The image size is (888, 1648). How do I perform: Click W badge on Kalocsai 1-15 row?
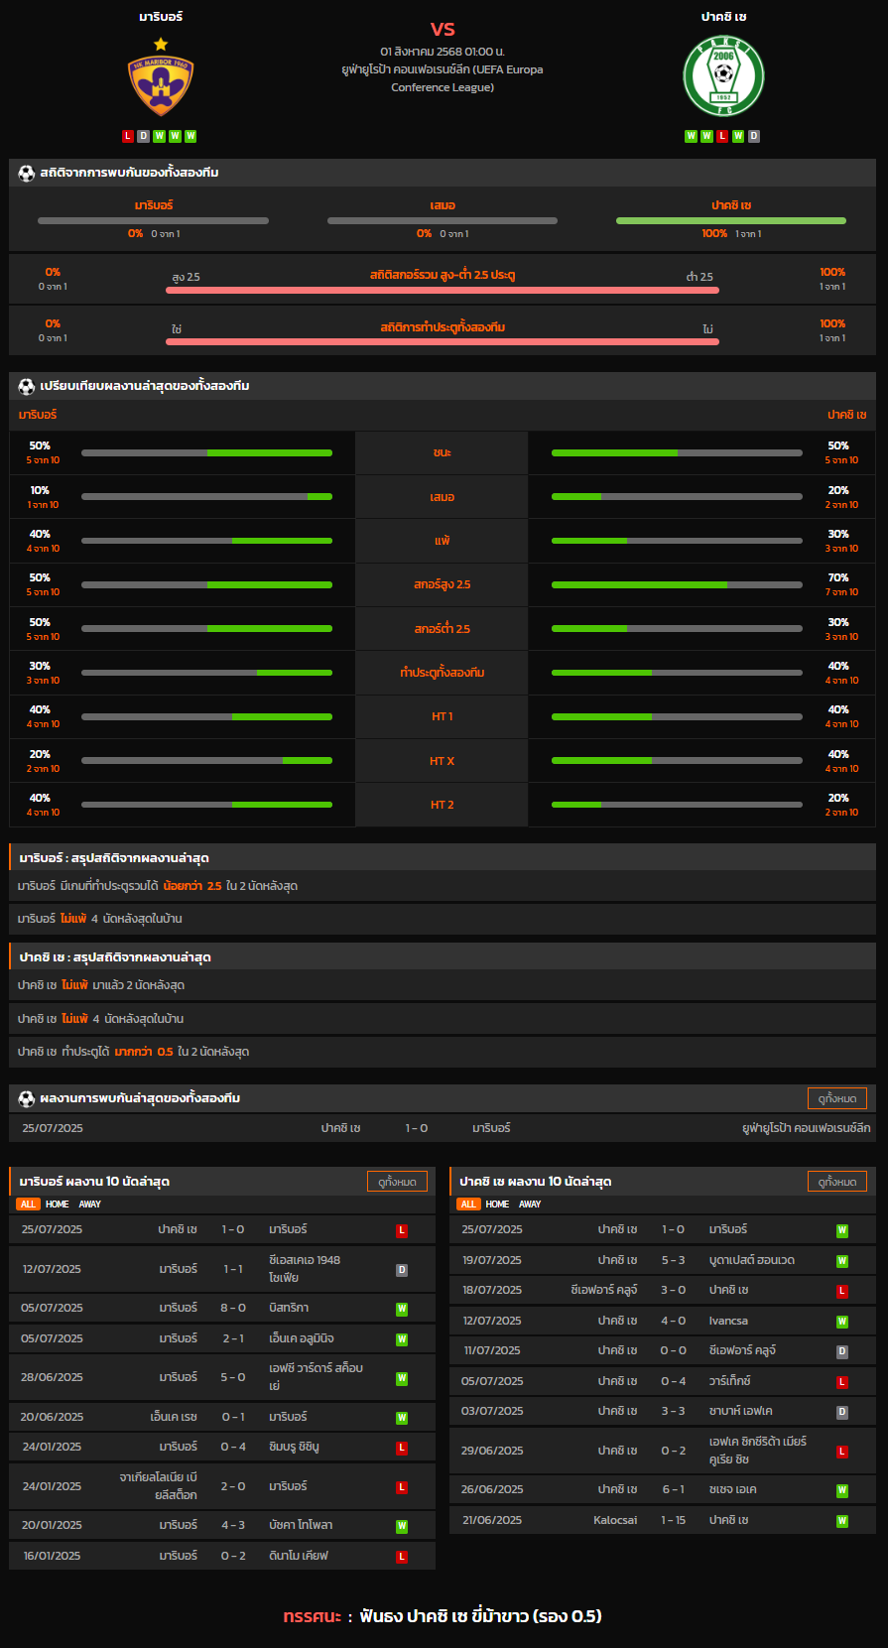pos(842,1521)
